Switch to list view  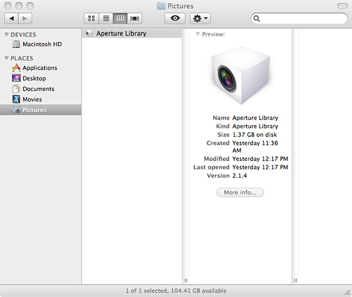(106, 18)
